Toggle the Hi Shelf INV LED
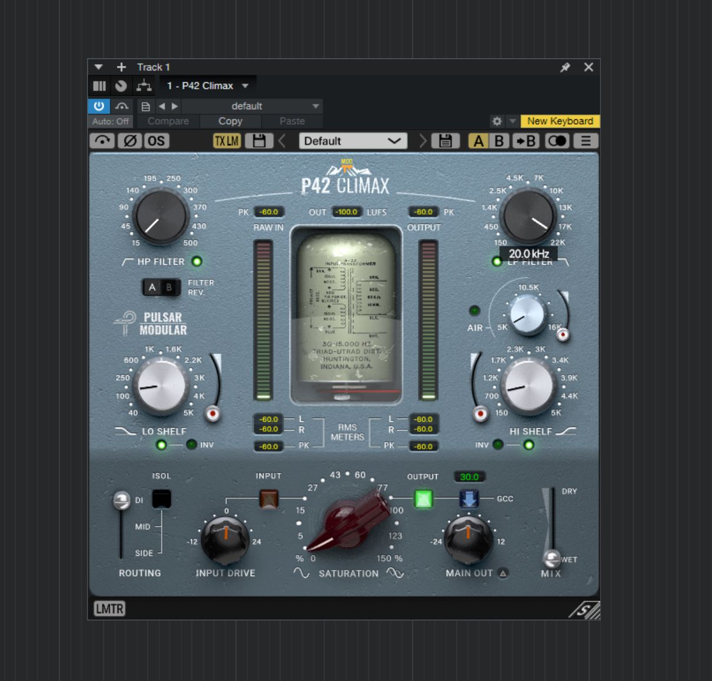The height and width of the screenshot is (681, 712). [x=498, y=445]
